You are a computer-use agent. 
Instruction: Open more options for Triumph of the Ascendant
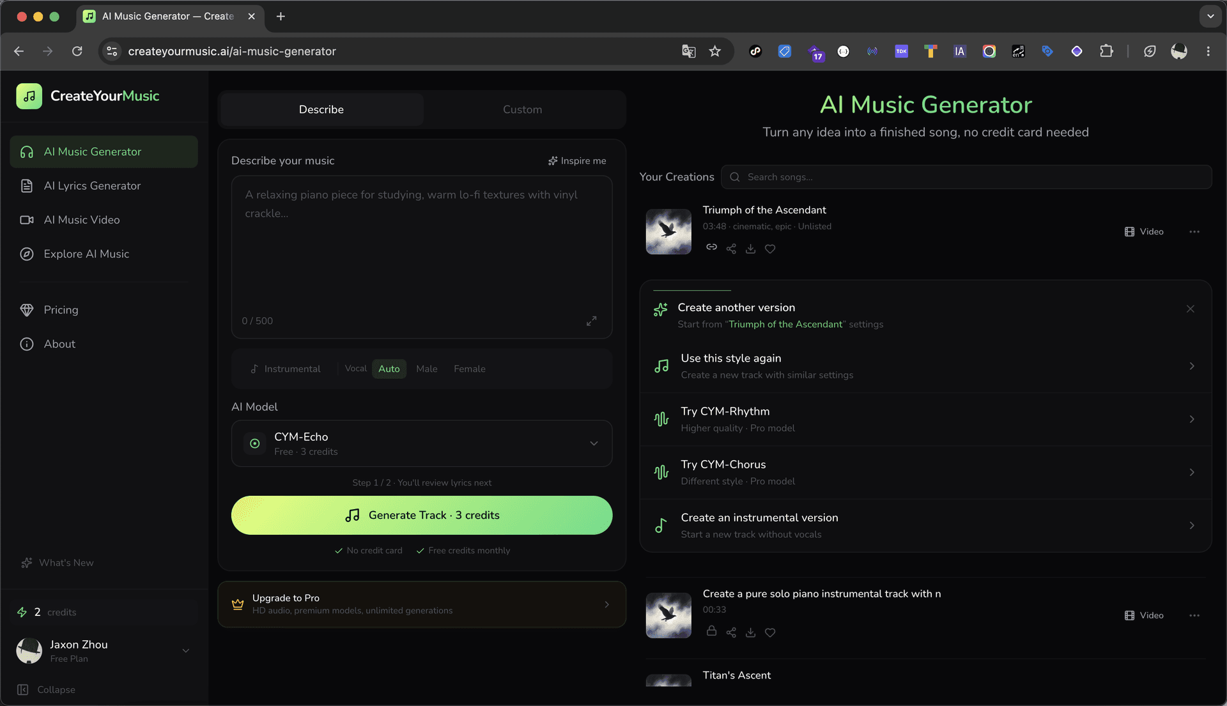tap(1194, 231)
